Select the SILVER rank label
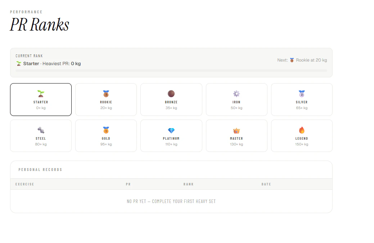374x243 pixels. point(302,102)
